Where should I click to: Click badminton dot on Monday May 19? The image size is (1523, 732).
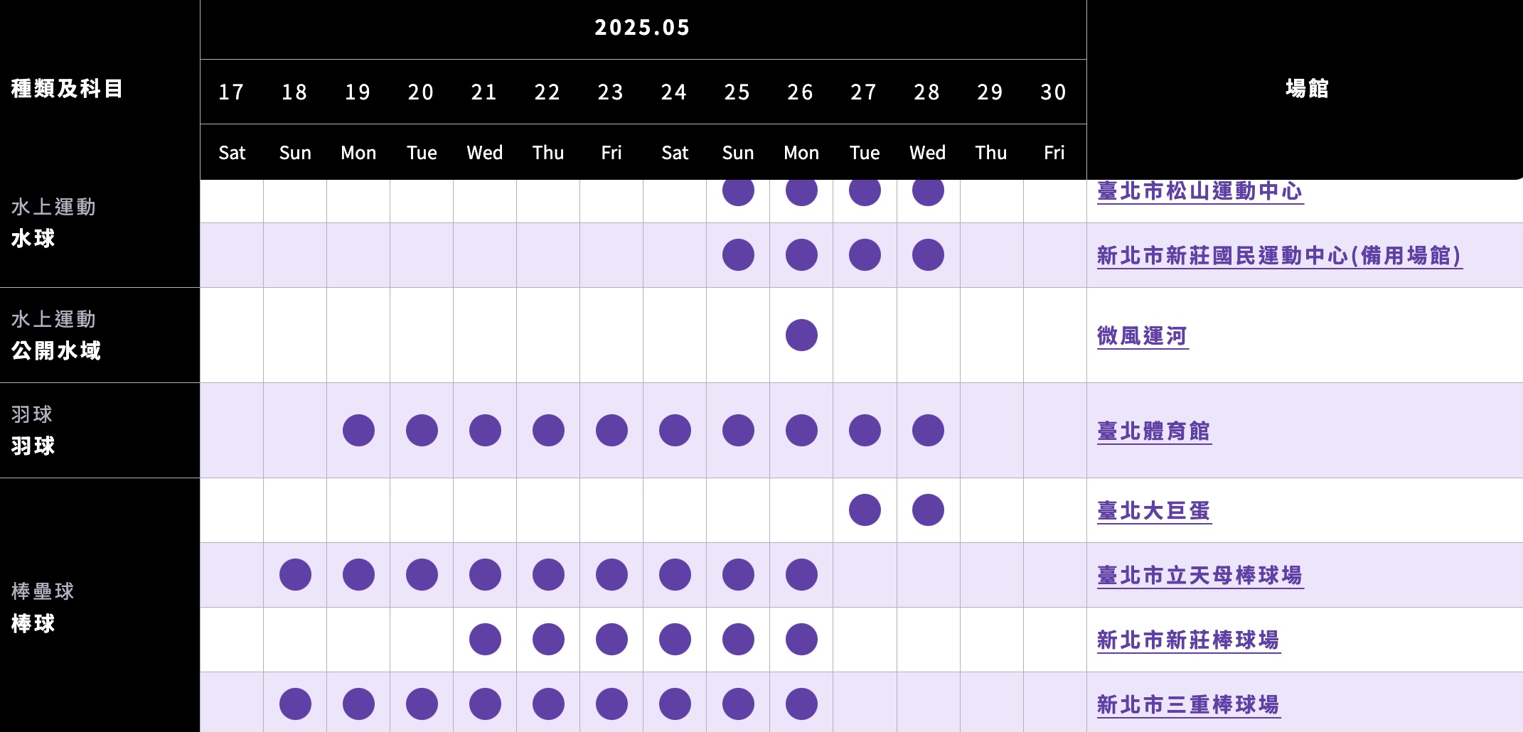(x=358, y=430)
